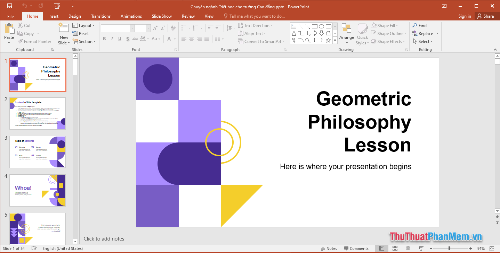This screenshot has height=253, width=500.
Task: Activate the Format Painter tool
Action: (x=34, y=41)
